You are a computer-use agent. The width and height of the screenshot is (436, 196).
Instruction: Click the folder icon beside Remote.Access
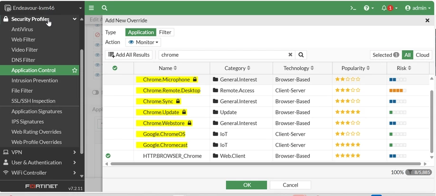pyautogui.click(x=215, y=90)
